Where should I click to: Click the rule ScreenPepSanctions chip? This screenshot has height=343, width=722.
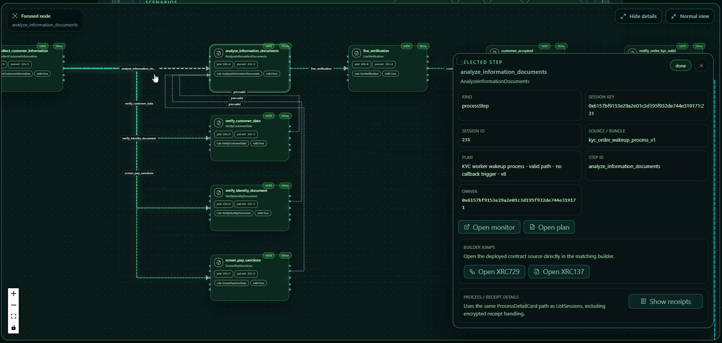coord(231,283)
